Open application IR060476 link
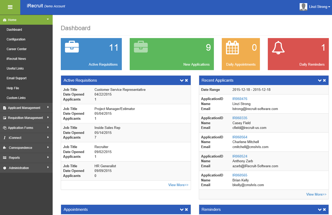332x215 pixels. (x=240, y=99)
